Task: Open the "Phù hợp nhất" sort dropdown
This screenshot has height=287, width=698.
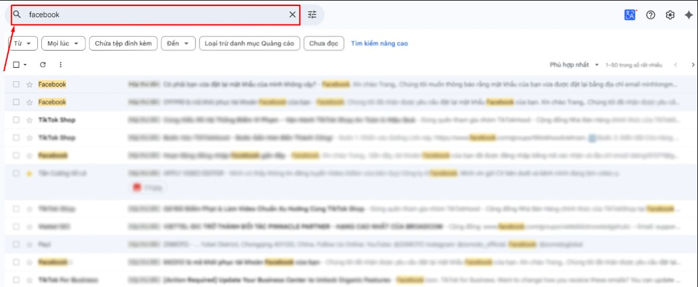Action: pyautogui.click(x=575, y=65)
